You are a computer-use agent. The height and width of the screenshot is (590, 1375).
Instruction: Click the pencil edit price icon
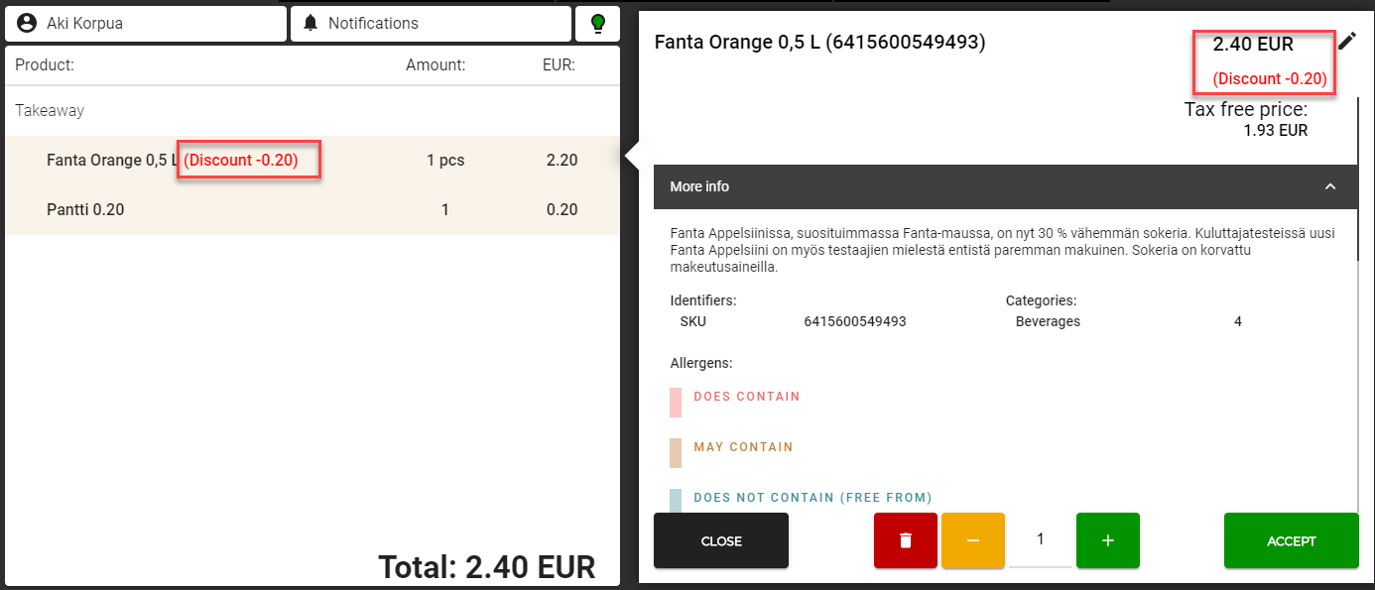click(1346, 41)
